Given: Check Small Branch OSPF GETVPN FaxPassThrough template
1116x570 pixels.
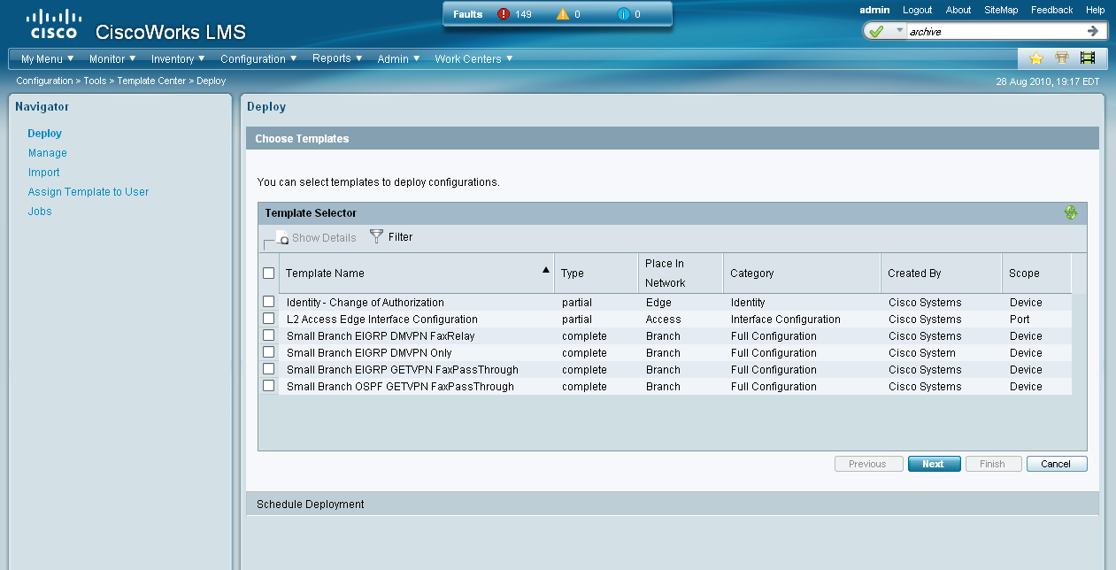Looking at the screenshot, I should click(x=269, y=386).
